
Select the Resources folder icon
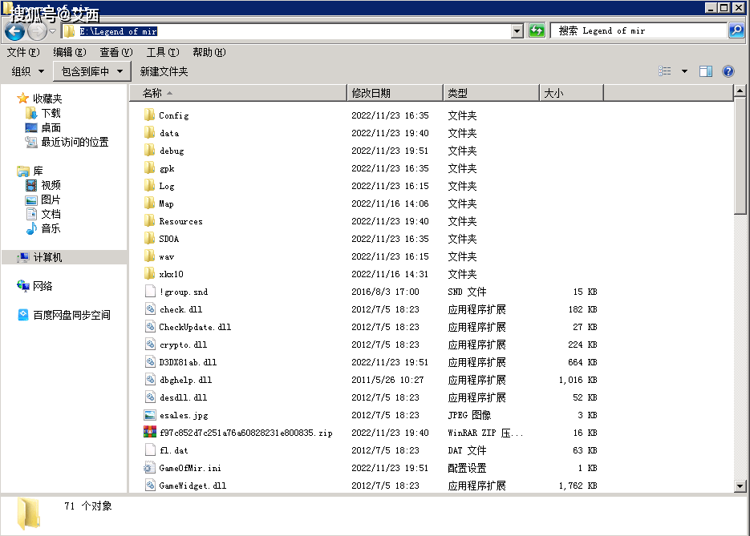149,221
